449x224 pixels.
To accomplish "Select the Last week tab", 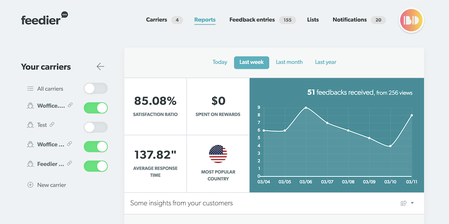I will tap(252, 63).
